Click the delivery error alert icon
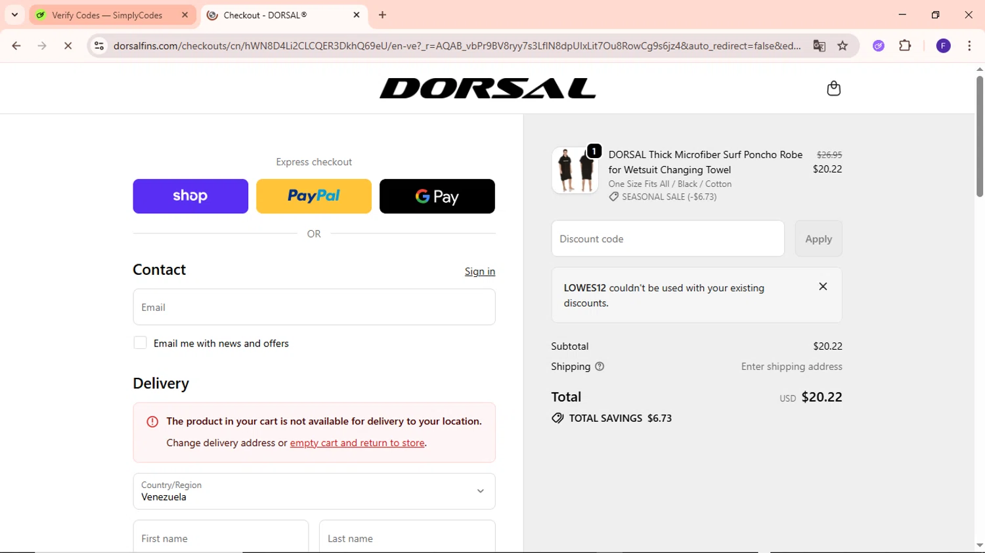Viewport: 985px width, 553px height. coord(152,422)
